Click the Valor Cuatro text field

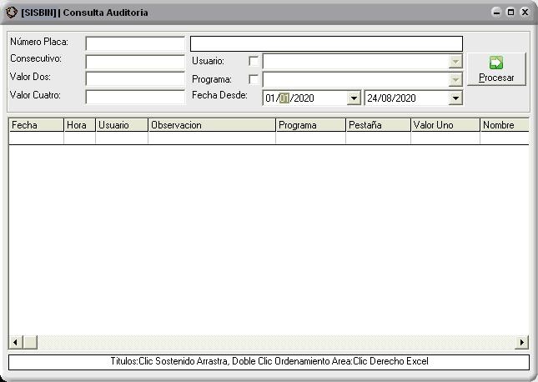point(134,97)
